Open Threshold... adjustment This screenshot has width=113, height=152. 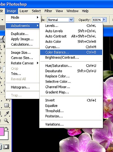coord(71,111)
